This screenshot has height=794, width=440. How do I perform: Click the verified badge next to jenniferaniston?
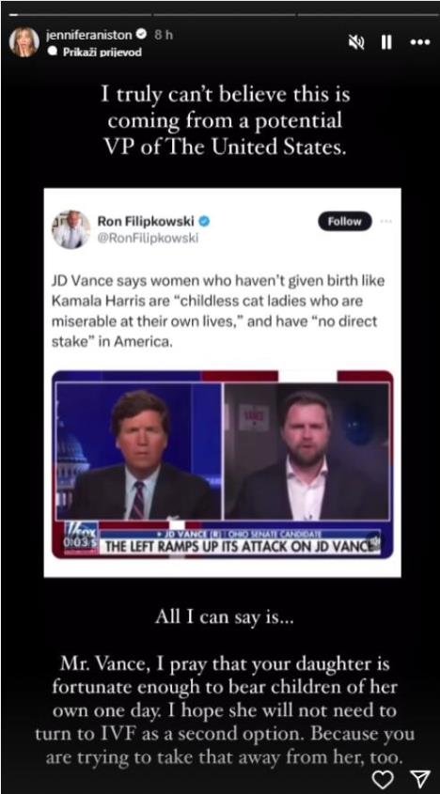coord(141,35)
